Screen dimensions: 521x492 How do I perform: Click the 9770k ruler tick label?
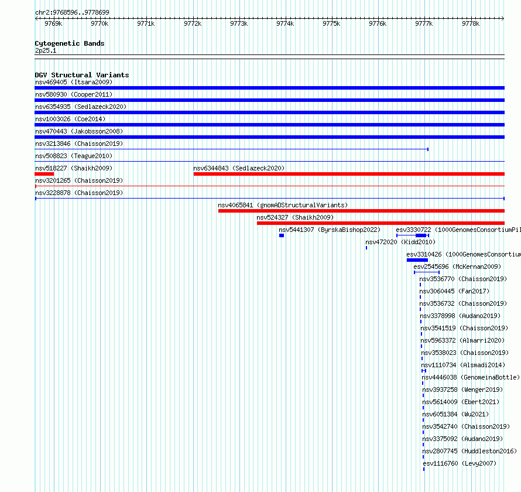click(100, 23)
